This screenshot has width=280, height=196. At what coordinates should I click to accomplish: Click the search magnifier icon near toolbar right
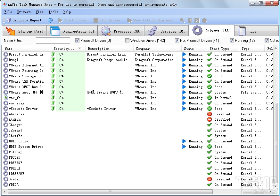pyautogui.click(x=182, y=20)
